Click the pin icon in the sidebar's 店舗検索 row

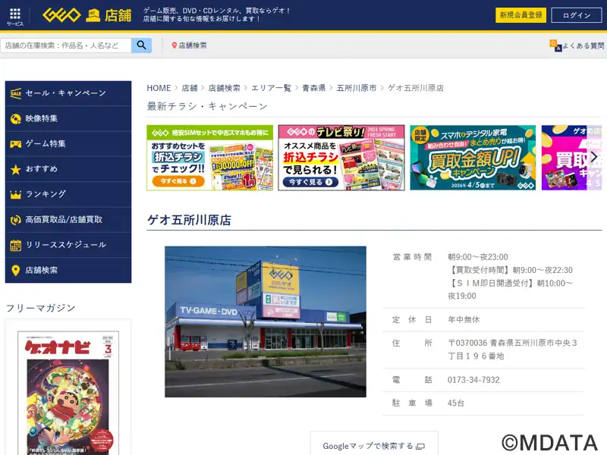(x=15, y=270)
